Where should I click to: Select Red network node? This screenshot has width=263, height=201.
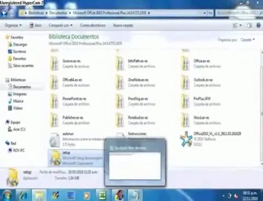coord(11,143)
